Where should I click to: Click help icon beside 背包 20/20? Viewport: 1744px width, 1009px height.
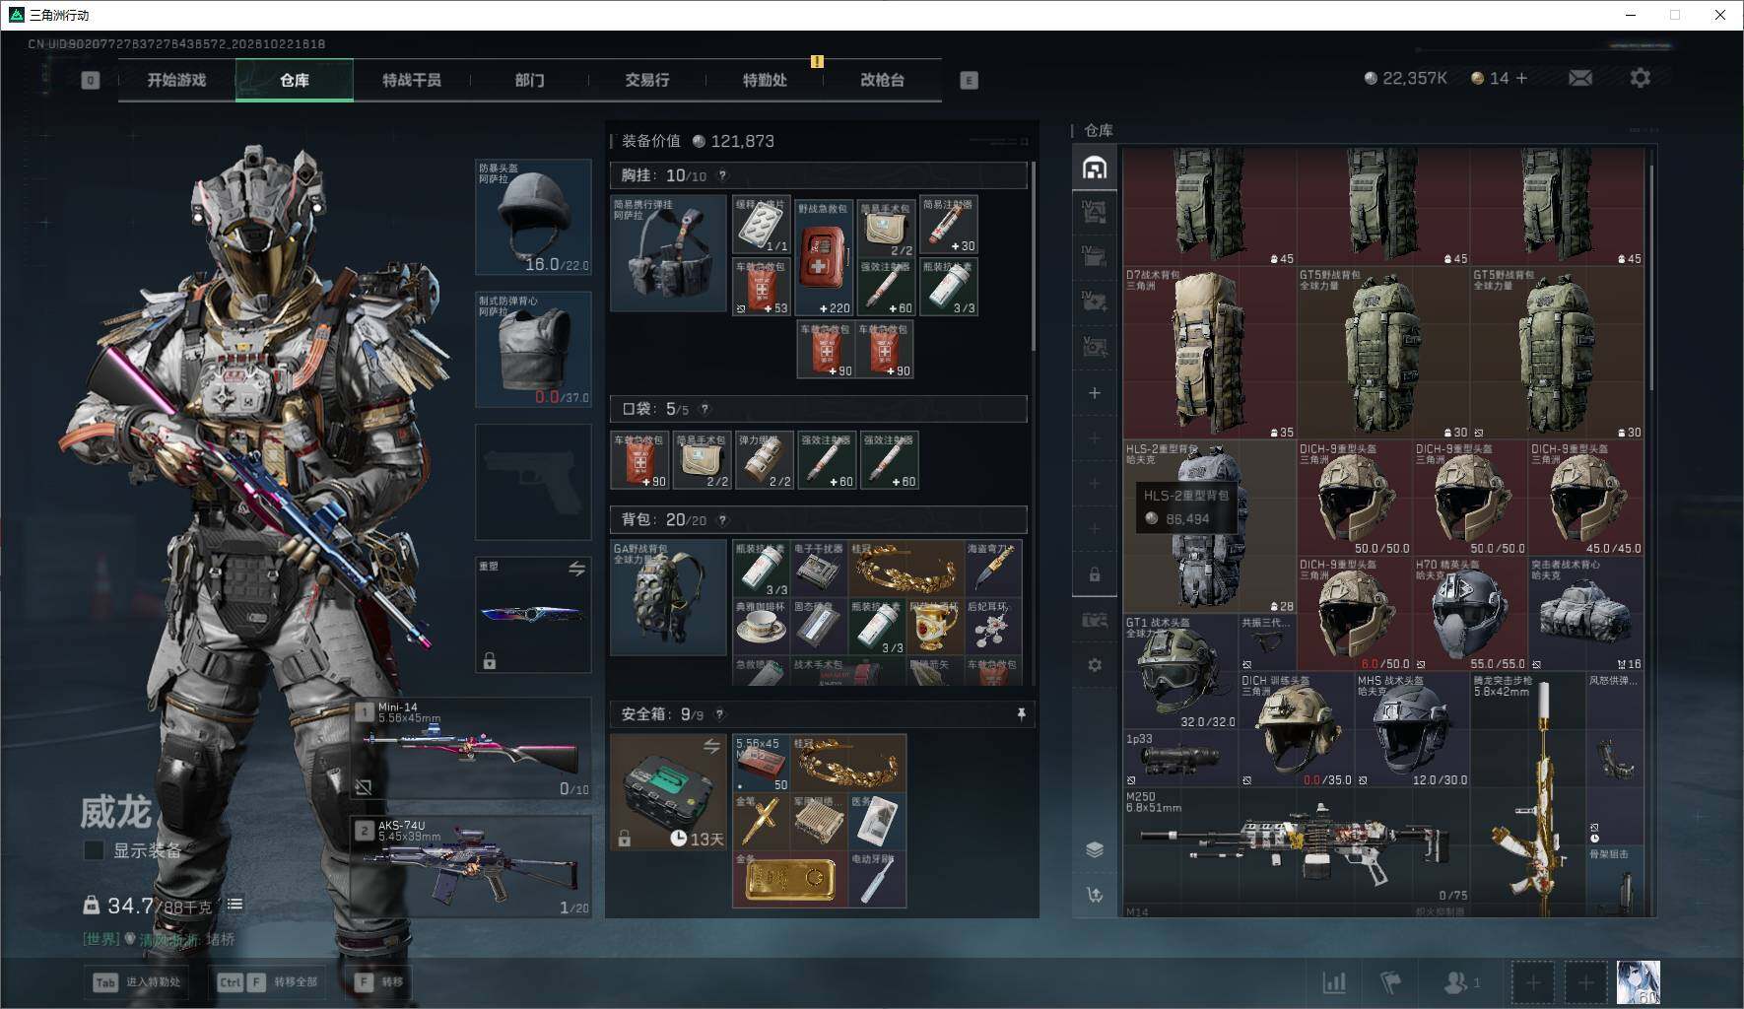coord(722,519)
